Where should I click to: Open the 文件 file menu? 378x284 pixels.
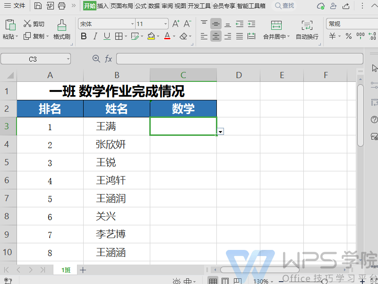[x=15, y=6]
